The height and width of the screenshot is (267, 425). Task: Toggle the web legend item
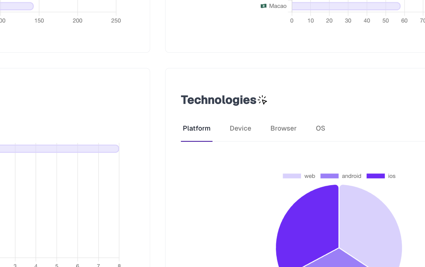[x=299, y=176]
